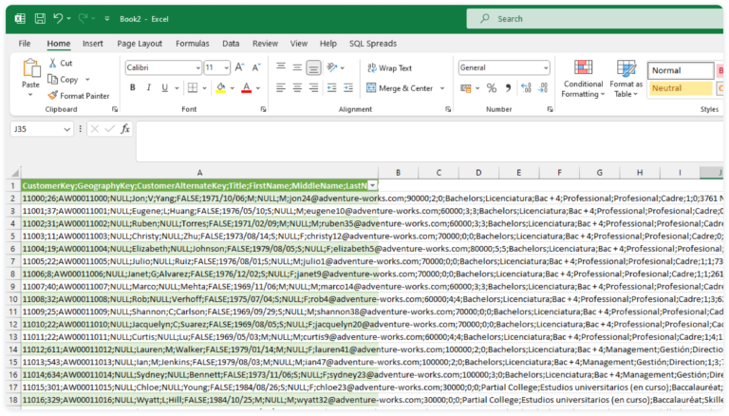The image size is (729, 416).
Task: Click Middle Align icon
Action: [297, 67]
